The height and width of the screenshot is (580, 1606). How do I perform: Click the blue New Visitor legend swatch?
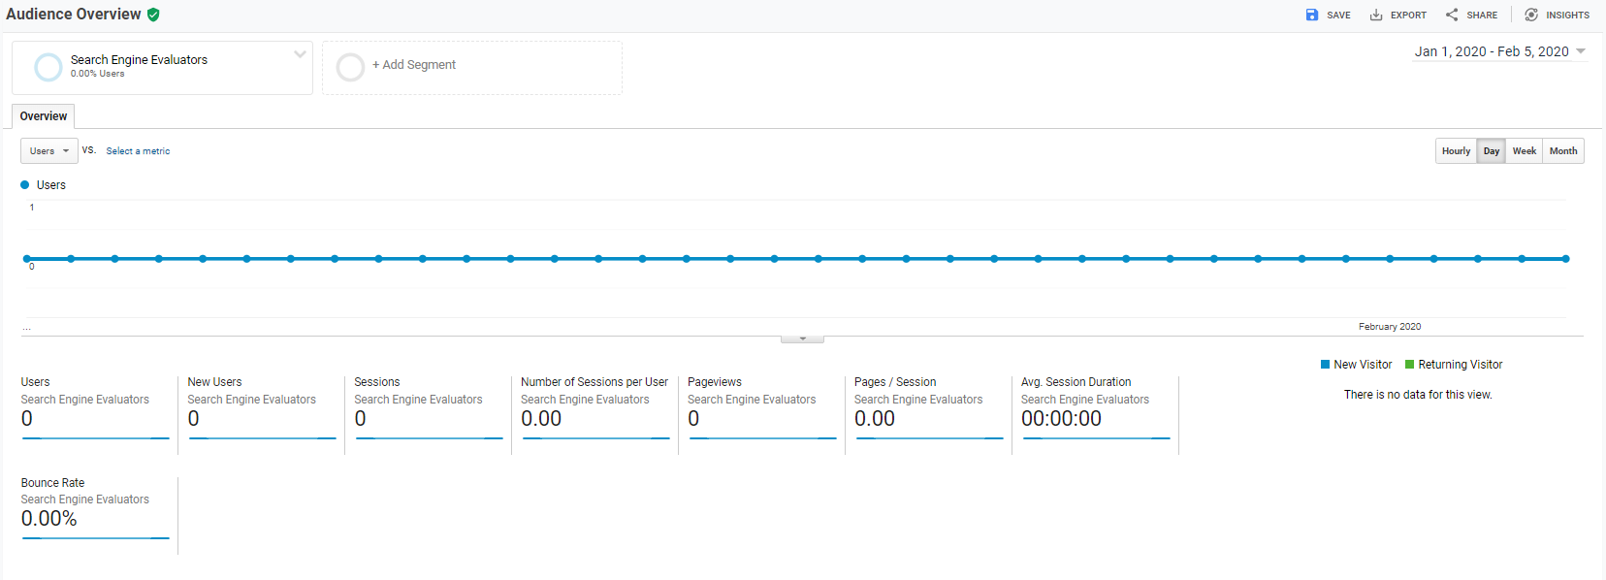[x=1325, y=365]
